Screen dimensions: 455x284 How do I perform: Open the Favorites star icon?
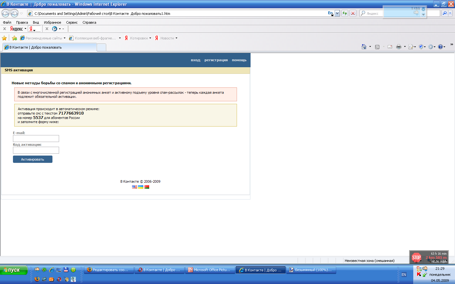click(4, 38)
